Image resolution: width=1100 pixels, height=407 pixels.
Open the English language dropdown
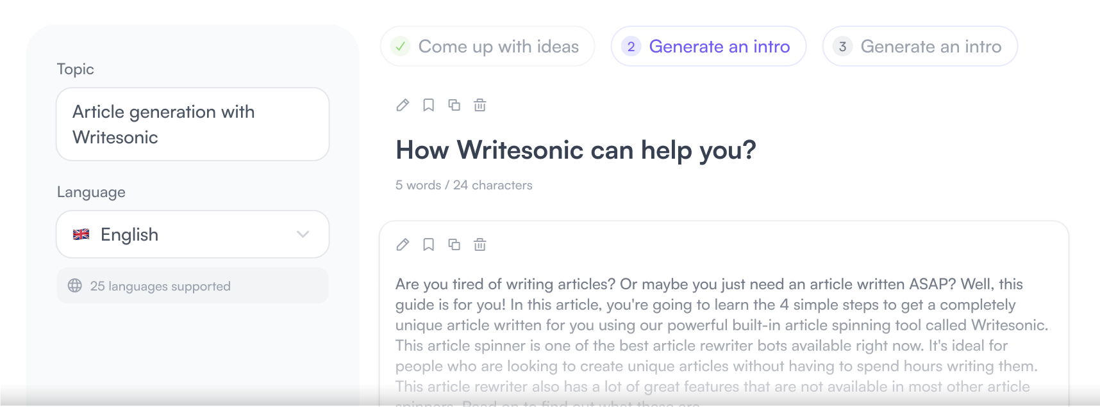click(x=192, y=234)
